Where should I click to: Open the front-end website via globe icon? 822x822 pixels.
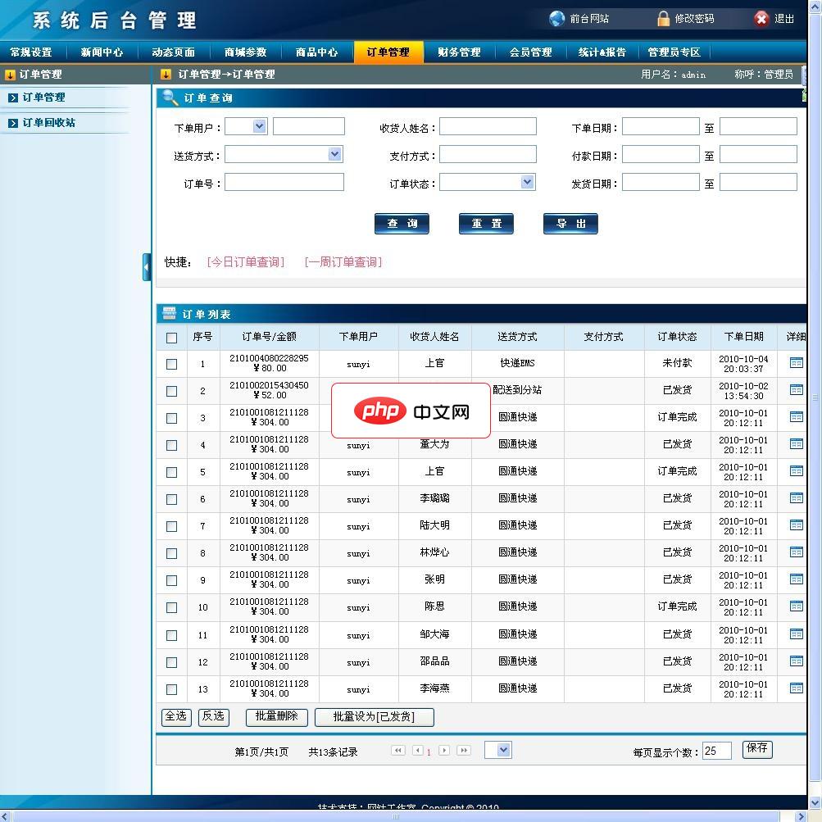[x=558, y=18]
